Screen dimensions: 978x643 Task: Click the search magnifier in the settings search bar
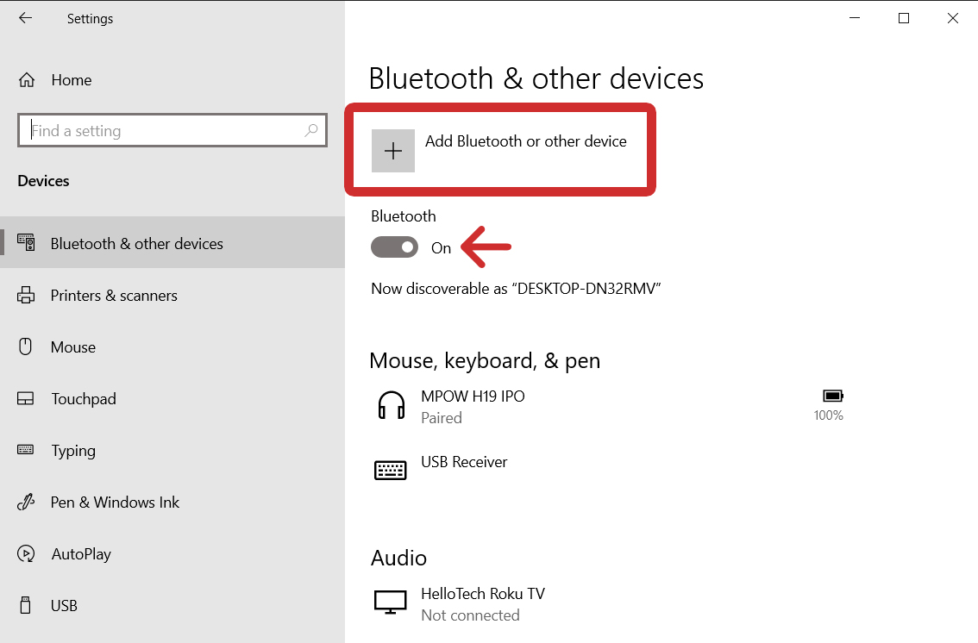coord(310,129)
